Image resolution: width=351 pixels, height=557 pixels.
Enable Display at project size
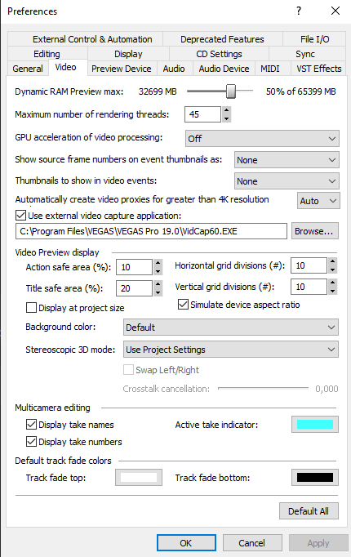click(31, 308)
